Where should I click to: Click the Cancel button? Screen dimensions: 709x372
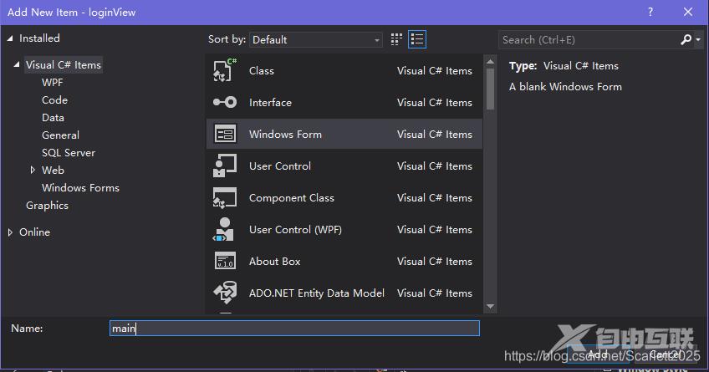(x=665, y=354)
